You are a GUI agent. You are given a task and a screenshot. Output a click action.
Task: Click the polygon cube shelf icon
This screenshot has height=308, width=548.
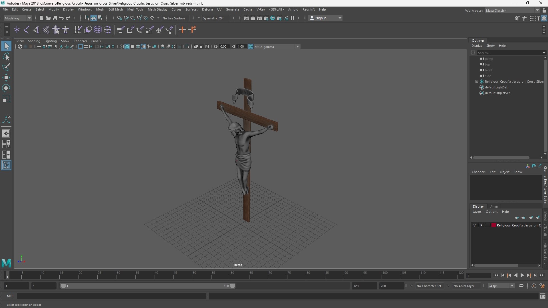pos(98,30)
